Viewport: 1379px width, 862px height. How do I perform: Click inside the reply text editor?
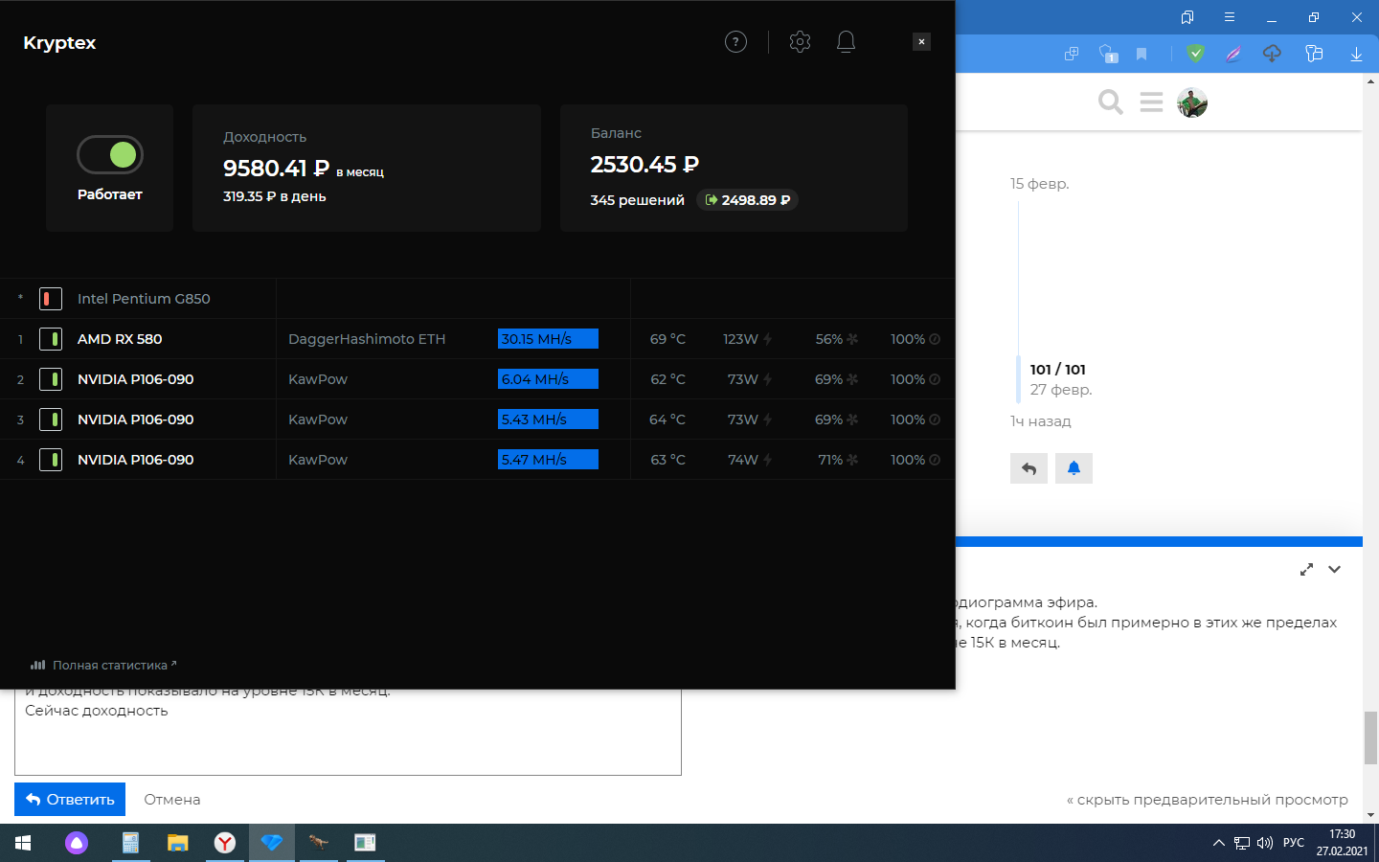coord(348,733)
